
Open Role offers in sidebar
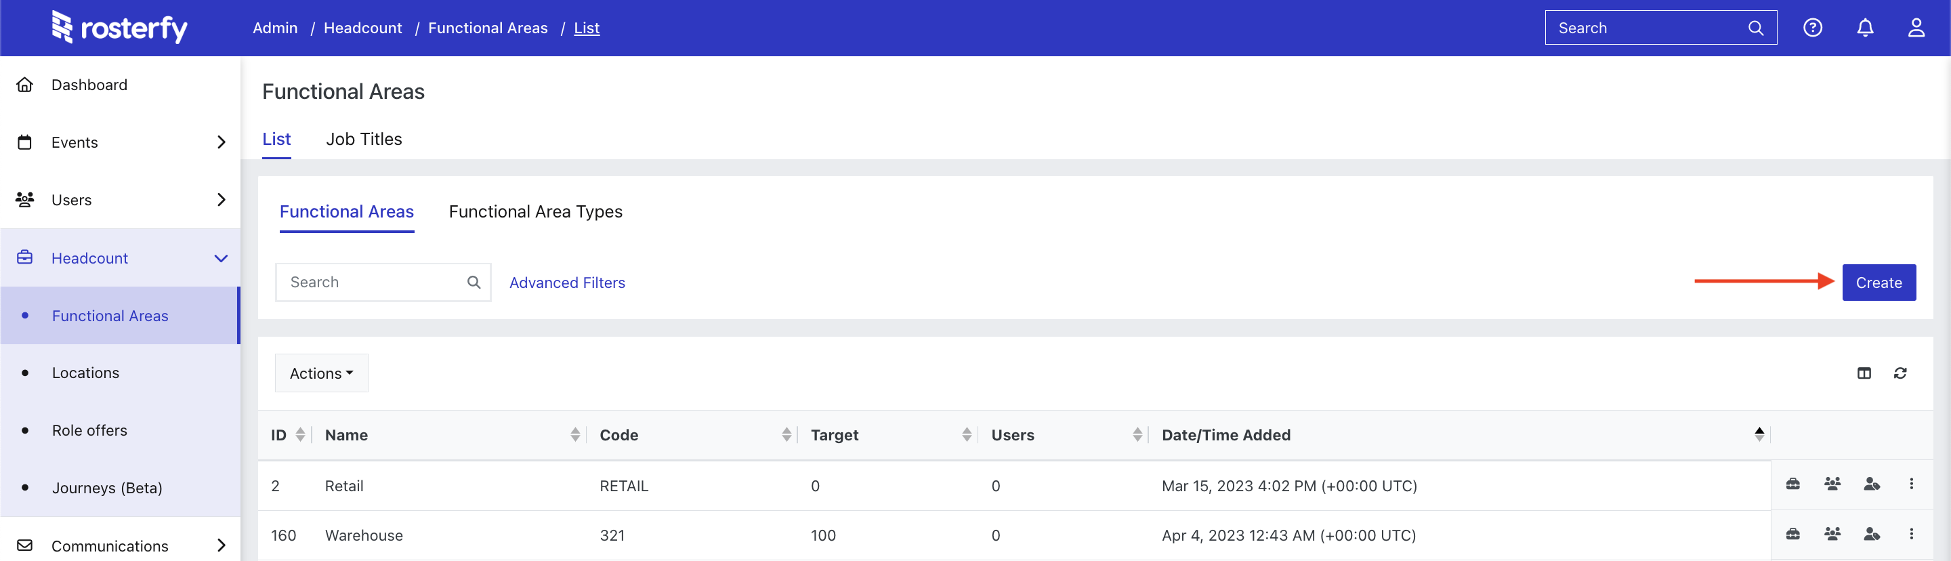coord(120,431)
